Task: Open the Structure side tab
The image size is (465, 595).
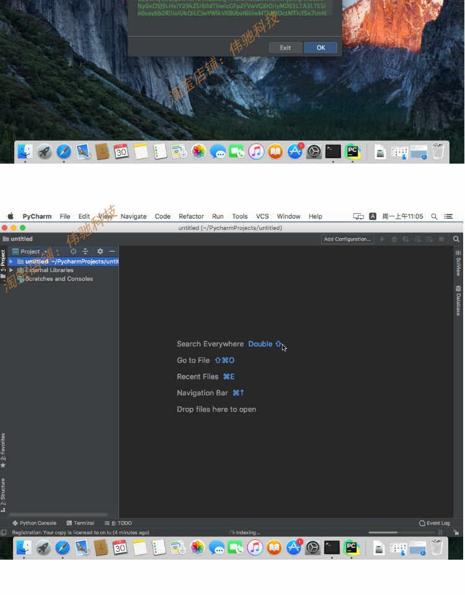Action: click(x=3, y=495)
